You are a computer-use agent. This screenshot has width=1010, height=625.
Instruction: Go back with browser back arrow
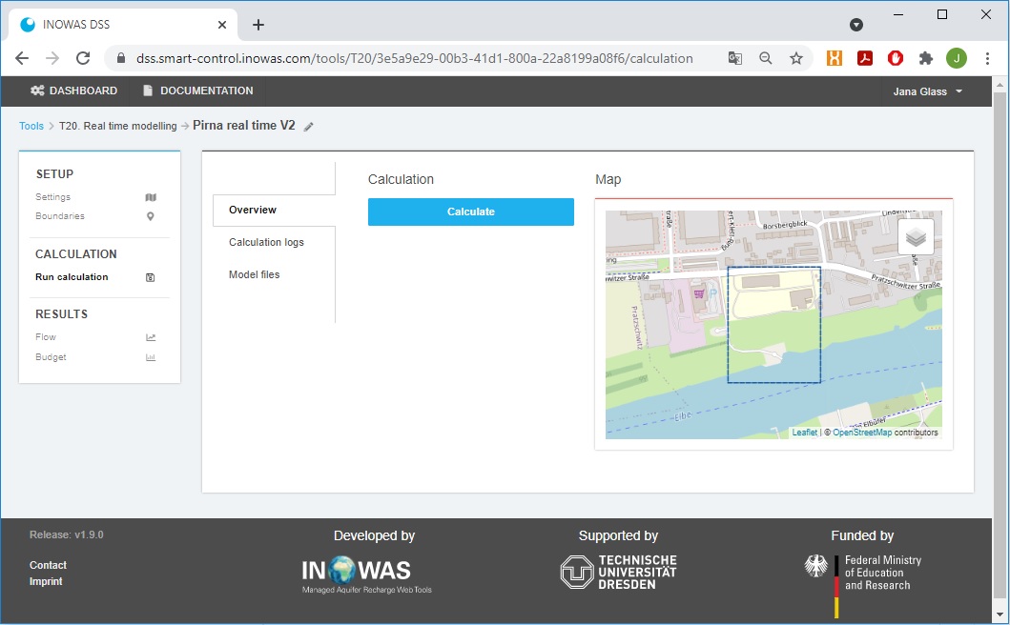coord(22,58)
